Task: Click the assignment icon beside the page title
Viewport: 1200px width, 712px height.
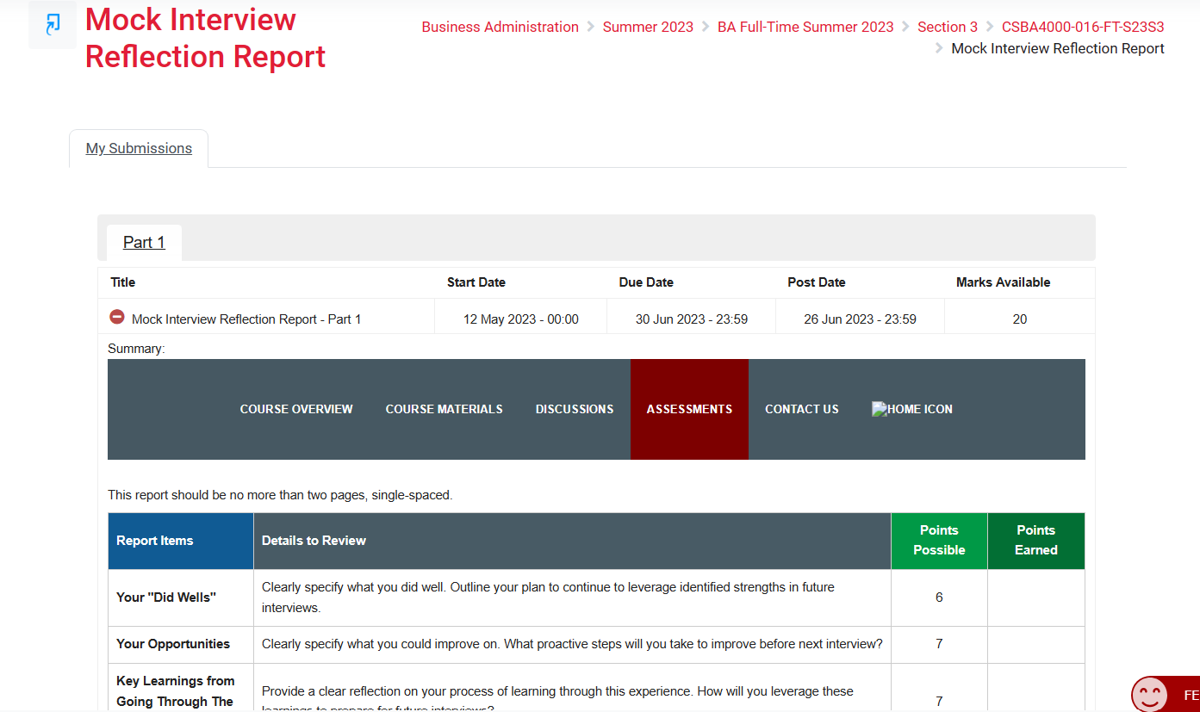Action: click(53, 24)
